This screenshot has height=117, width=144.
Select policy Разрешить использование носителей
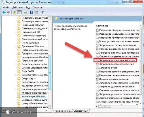(x=117, y=34)
